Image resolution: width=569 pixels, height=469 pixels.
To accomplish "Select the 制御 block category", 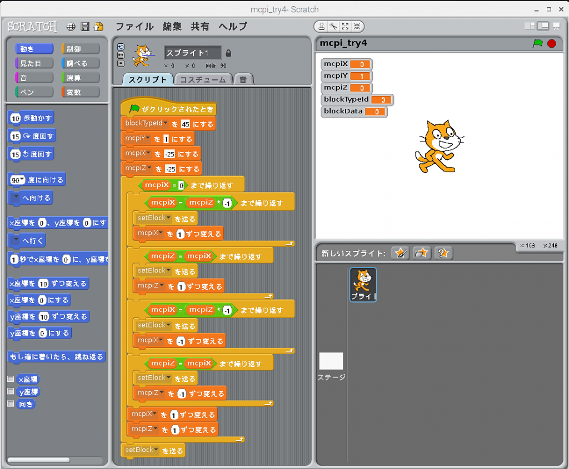I will coord(81,49).
